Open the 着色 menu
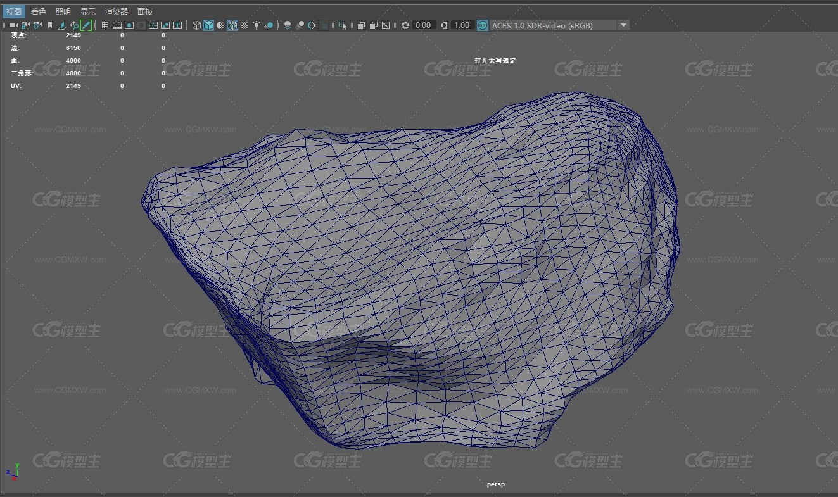This screenshot has width=838, height=497. [x=38, y=11]
